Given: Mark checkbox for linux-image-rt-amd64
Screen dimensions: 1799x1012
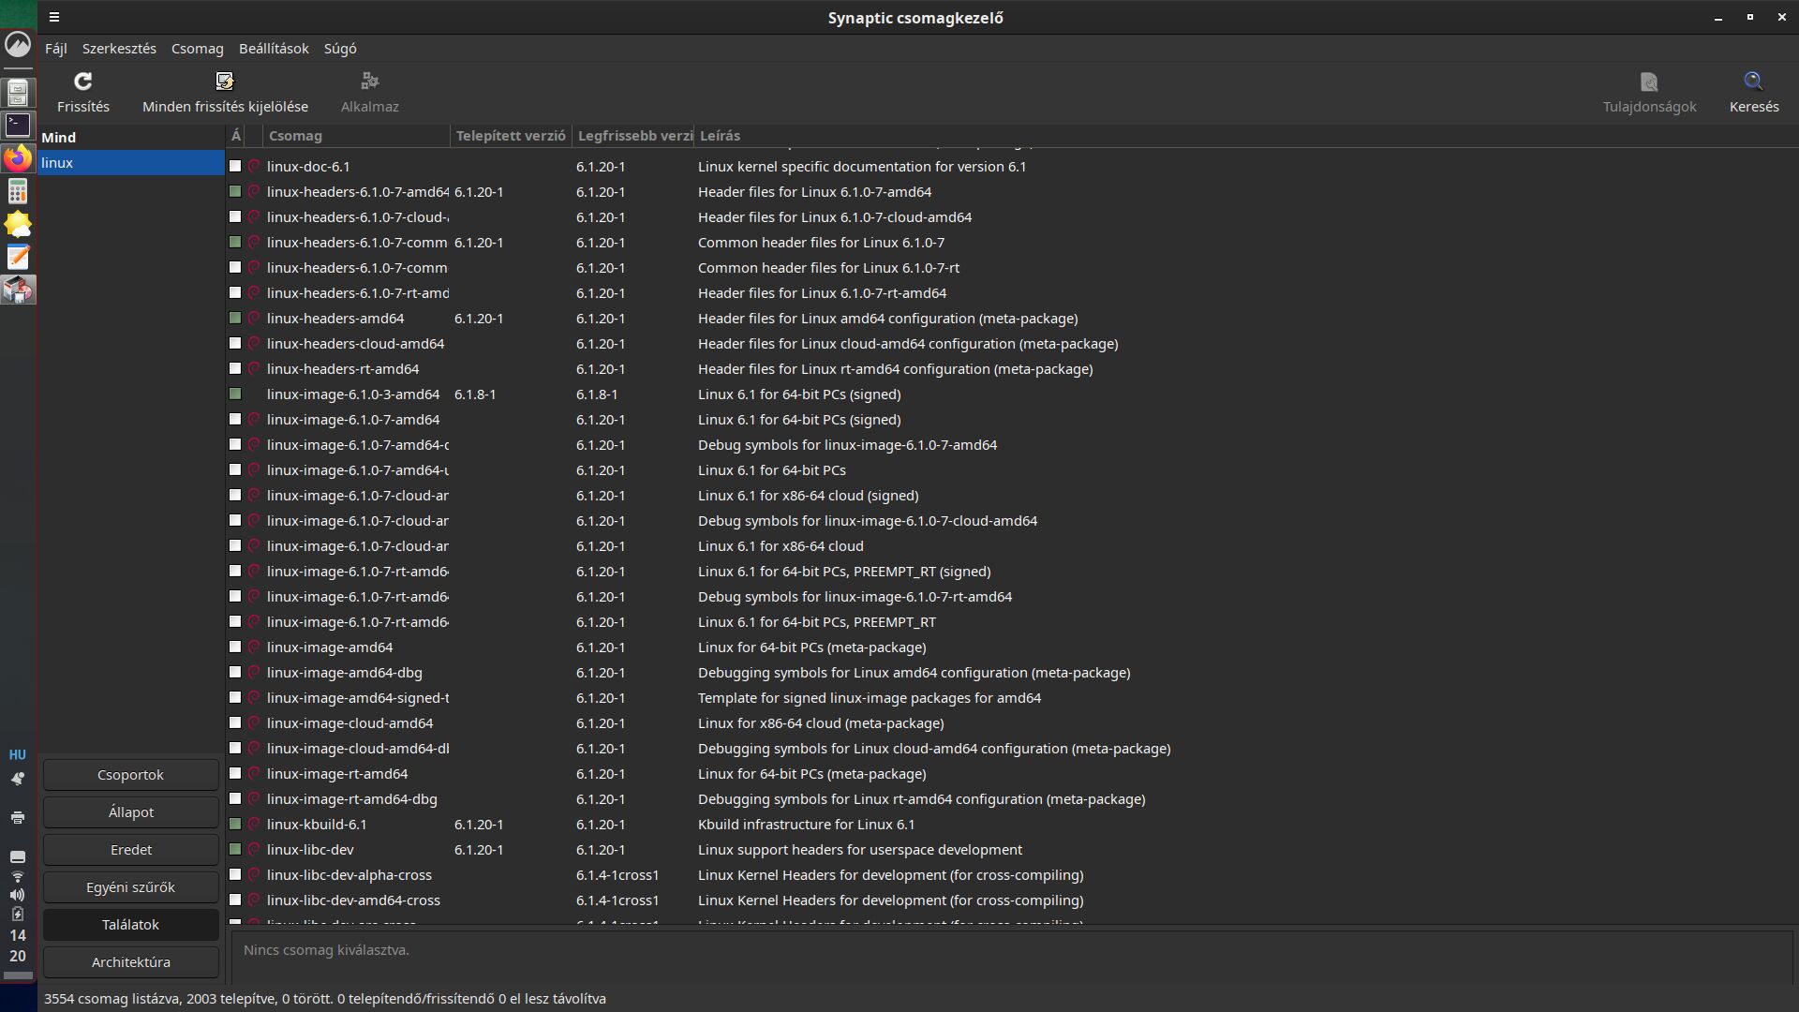Looking at the screenshot, I should point(235,773).
